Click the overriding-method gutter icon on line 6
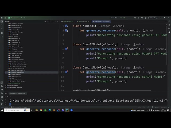 (67, 49)
